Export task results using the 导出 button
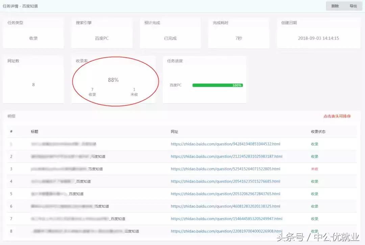 353,6
